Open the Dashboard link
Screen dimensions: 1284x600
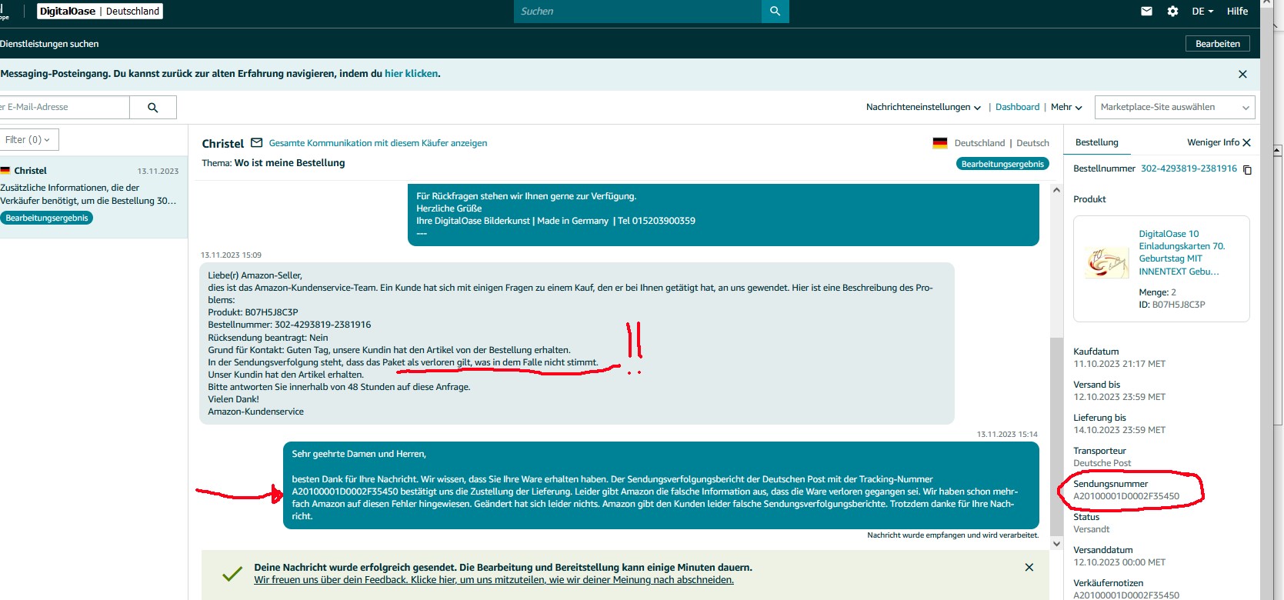[x=1017, y=108]
